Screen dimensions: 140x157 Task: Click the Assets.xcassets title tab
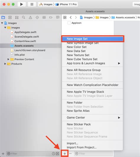pyautogui.click(x=95, y=11)
